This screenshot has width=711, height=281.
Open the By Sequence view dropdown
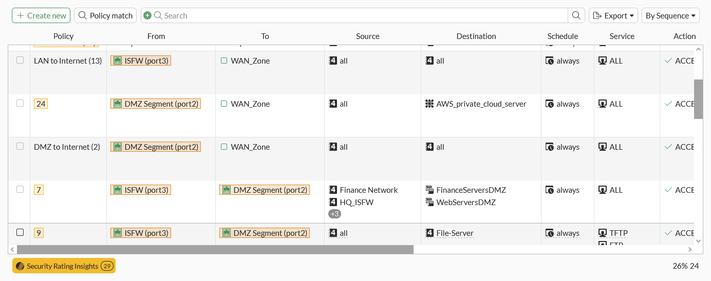click(670, 16)
